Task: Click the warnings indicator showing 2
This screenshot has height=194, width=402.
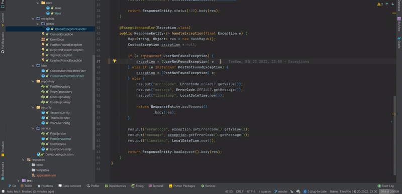Action: click(x=380, y=4)
